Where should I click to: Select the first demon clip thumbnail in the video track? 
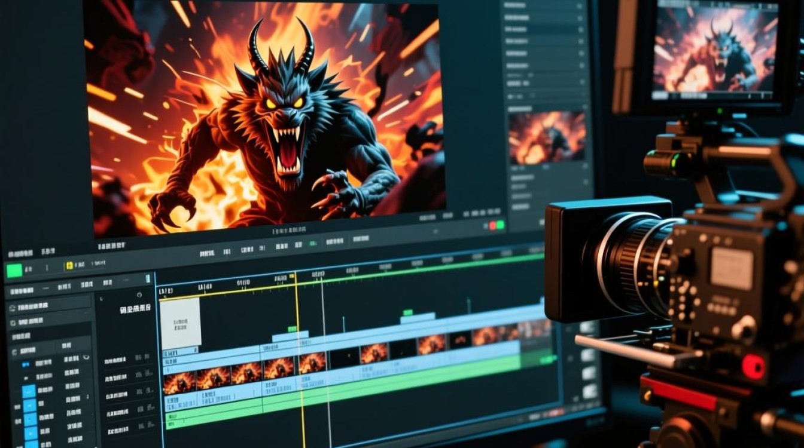click(x=179, y=382)
